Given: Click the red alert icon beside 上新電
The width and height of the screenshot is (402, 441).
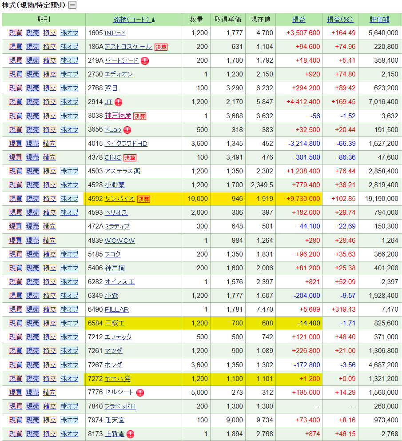Looking at the screenshot, I should pyautogui.click(x=130, y=434).
